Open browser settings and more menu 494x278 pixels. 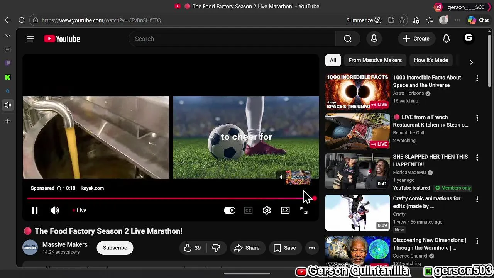point(457,20)
